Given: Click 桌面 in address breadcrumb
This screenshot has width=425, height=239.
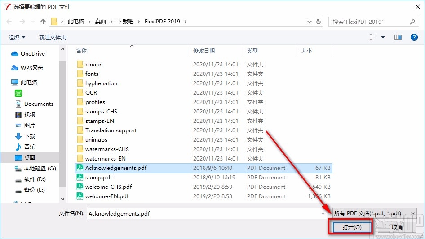Looking at the screenshot, I should tap(101, 22).
